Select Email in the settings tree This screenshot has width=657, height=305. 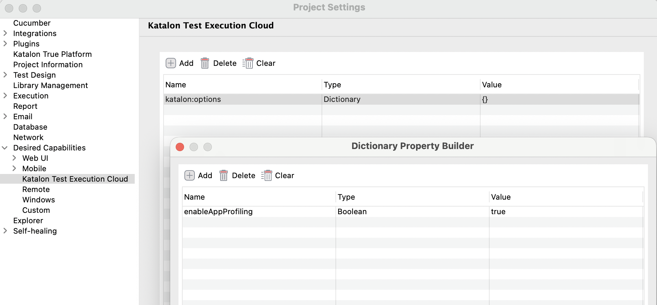point(23,116)
